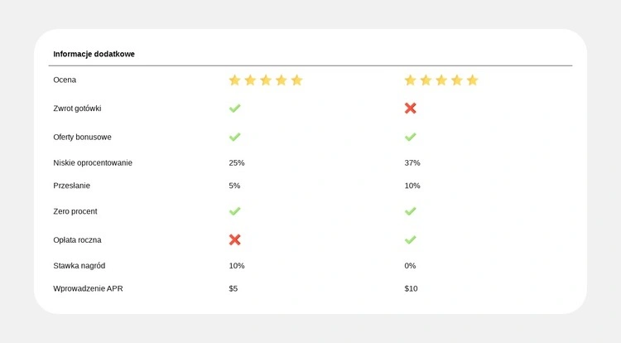621x343 pixels.
Task: Click the Niskie oprocentowanie label
Action: (93, 162)
